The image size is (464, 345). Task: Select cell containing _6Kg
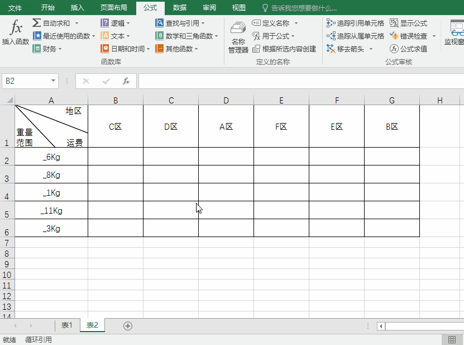[51, 157]
